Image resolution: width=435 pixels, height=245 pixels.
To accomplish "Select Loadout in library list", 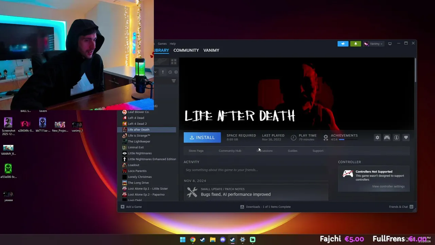I will (134, 165).
